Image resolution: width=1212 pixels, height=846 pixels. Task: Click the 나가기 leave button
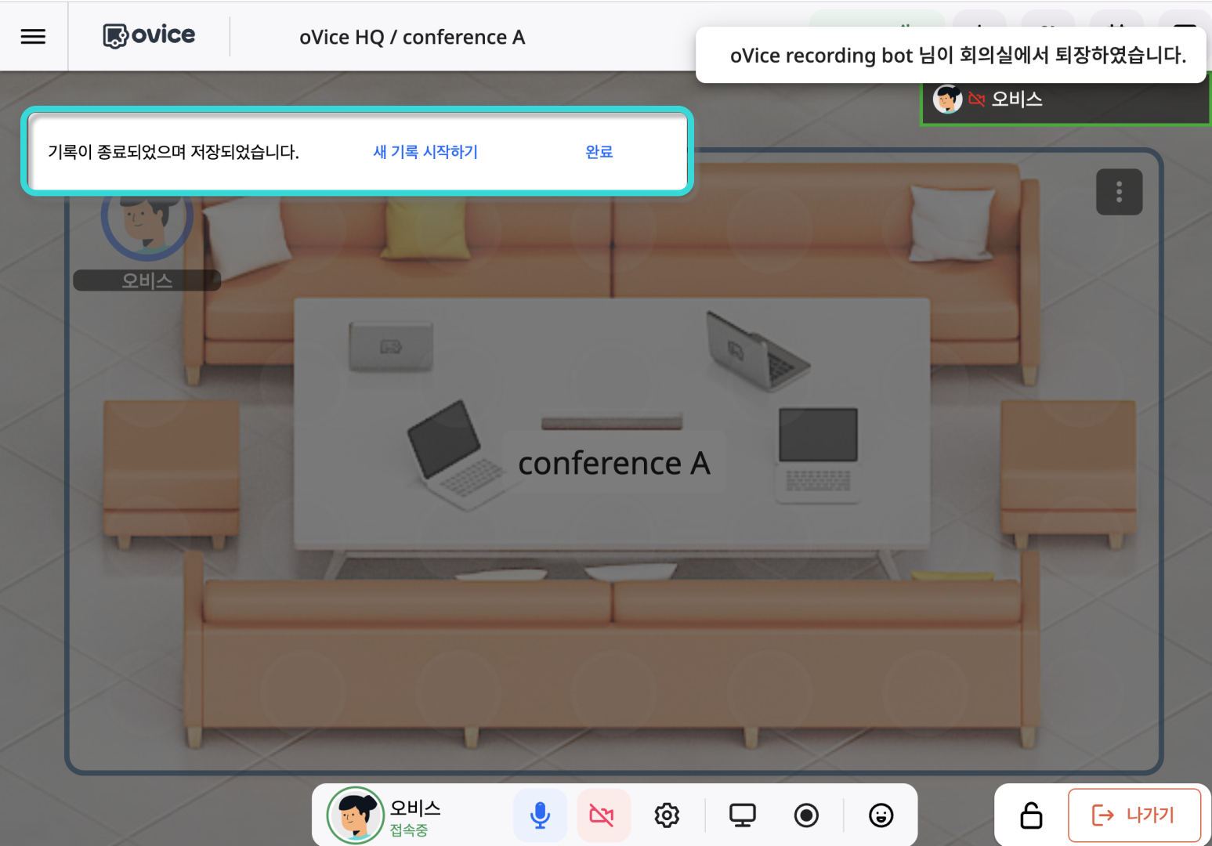(x=1134, y=815)
